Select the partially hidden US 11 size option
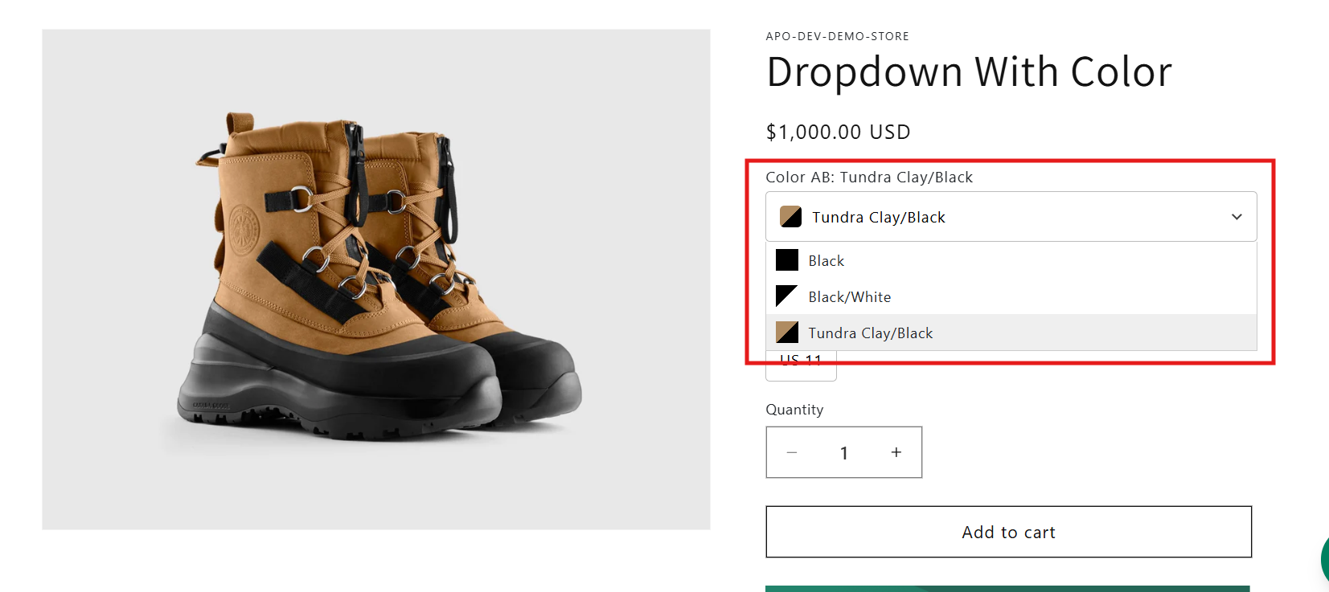 tap(801, 369)
